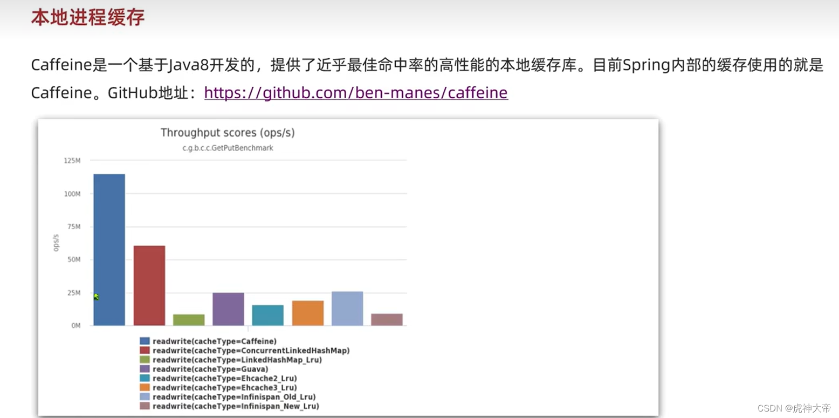Click the tall blue Caffeine bar
The height and width of the screenshot is (418, 839).
point(109,250)
